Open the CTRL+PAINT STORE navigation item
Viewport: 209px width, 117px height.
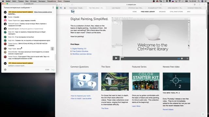point(176,12)
